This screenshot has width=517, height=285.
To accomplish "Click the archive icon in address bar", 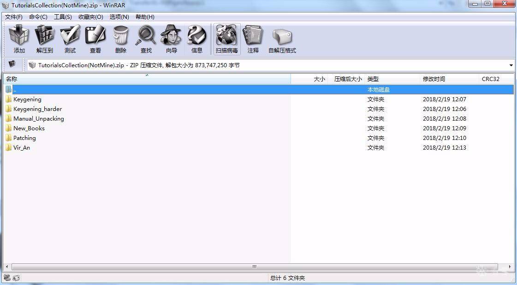I will [32, 65].
